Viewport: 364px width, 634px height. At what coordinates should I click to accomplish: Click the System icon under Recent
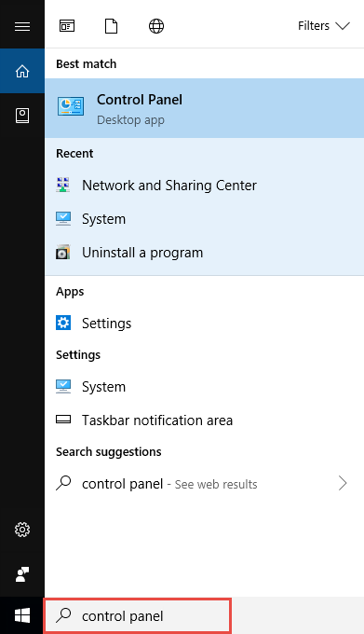(x=63, y=218)
